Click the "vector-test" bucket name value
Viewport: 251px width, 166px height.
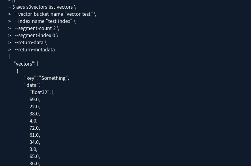[78, 14]
